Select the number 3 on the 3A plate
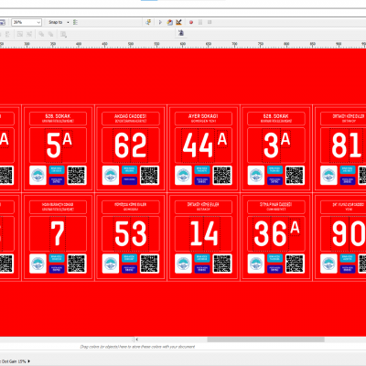 (271, 145)
